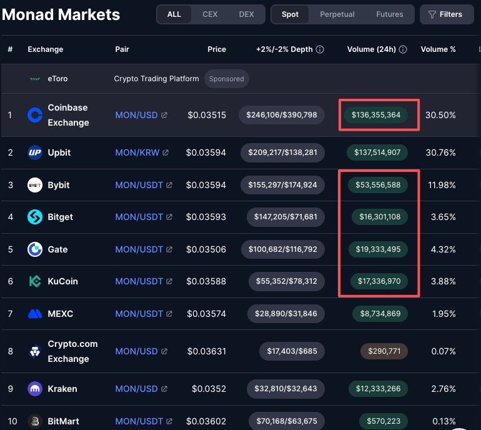This screenshot has height=430, width=481.
Task: Click external link icon in MEXC row
Action: click(169, 314)
